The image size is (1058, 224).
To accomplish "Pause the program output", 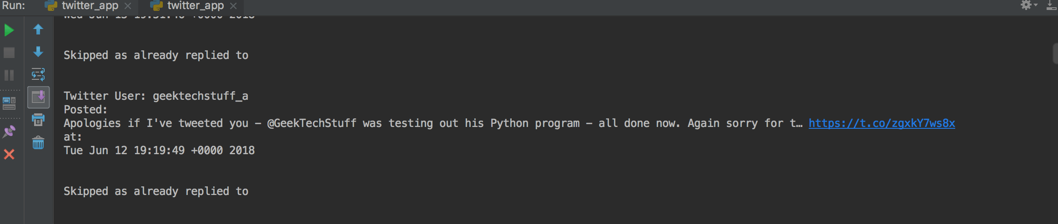I will click(9, 75).
